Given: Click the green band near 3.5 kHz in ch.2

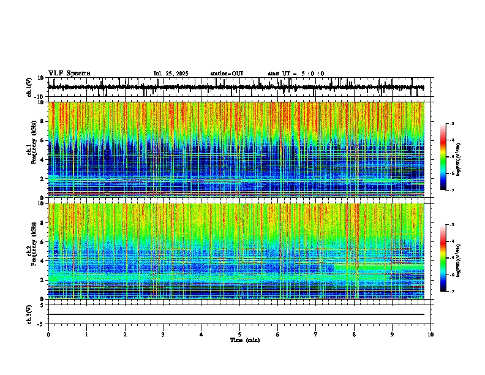Looking at the screenshot, I should pos(379,267).
